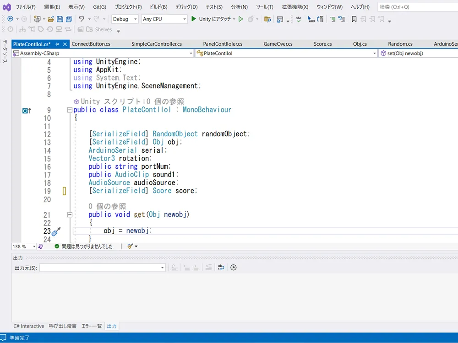Click the clock icon in output panel
The width and height of the screenshot is (458, 343).
pyautogui.click(x=234, y=268)
